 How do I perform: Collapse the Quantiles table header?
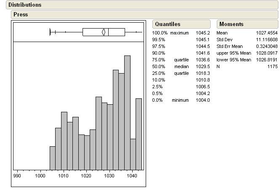coord(167,24)
